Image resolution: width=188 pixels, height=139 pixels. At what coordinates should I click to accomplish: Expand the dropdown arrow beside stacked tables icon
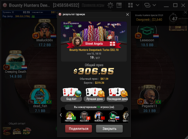[154, 5]
